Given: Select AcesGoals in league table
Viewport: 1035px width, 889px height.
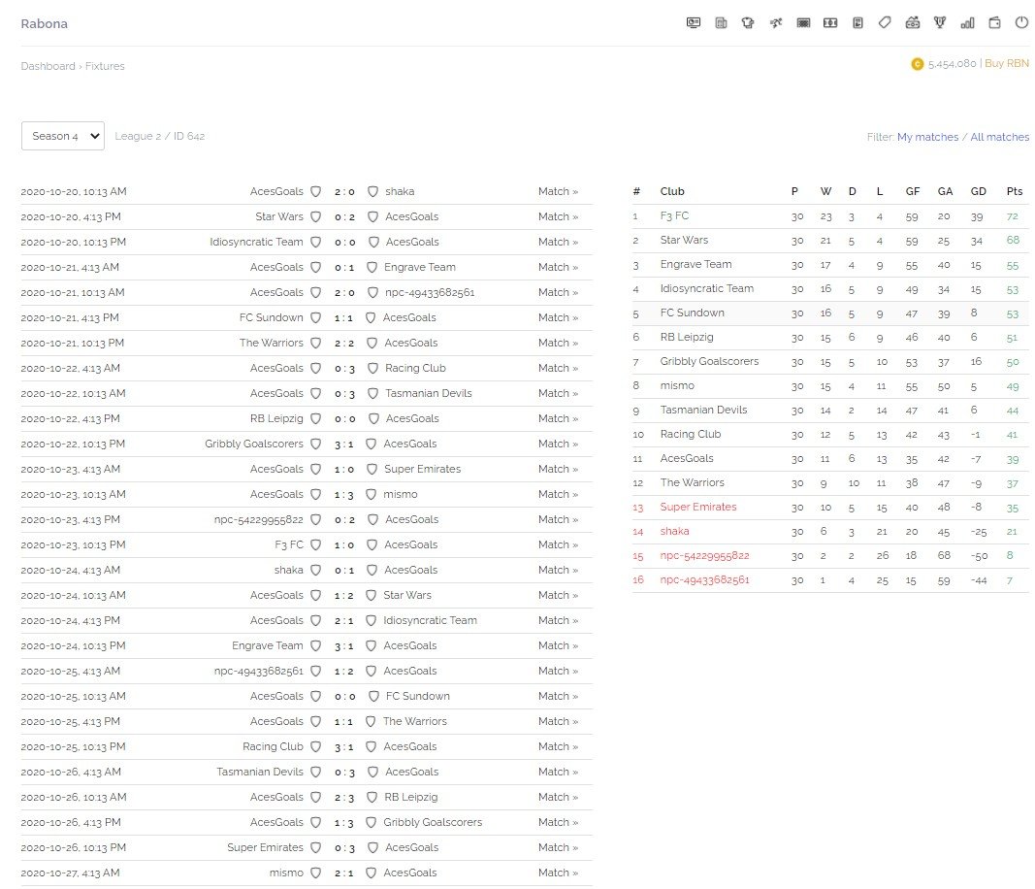Looking at the screenshot, I should coord(687,458).
